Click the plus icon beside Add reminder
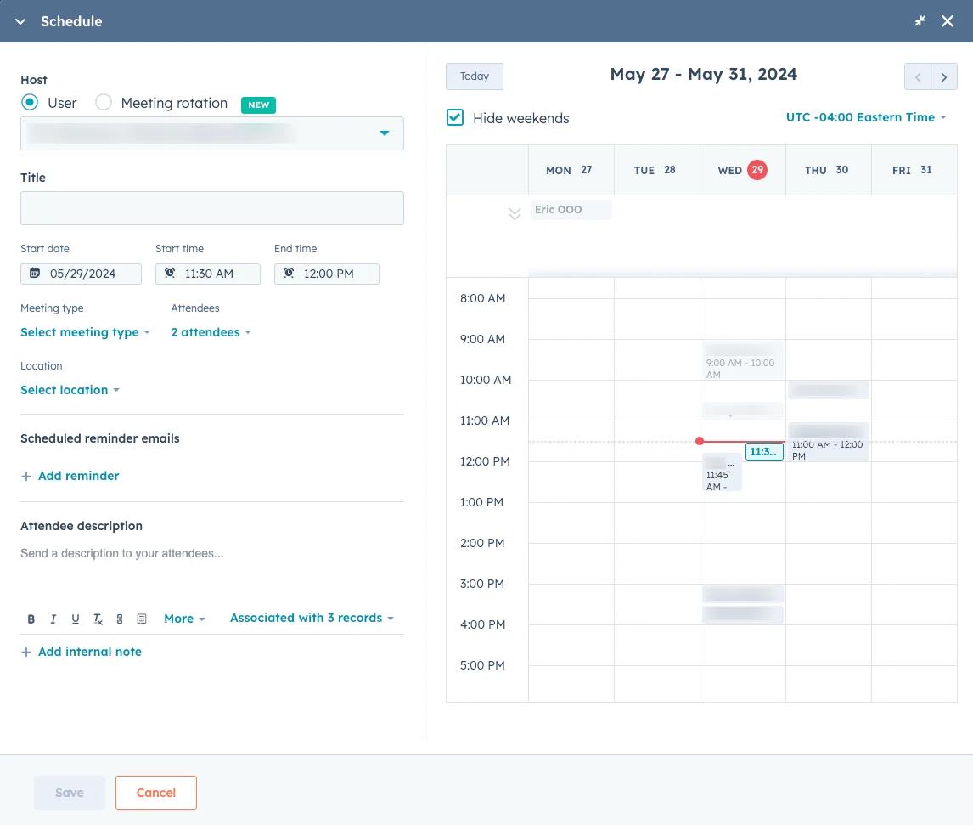This screenshot has width=973, height=825. pyautogui.click(x=26, y=476)
